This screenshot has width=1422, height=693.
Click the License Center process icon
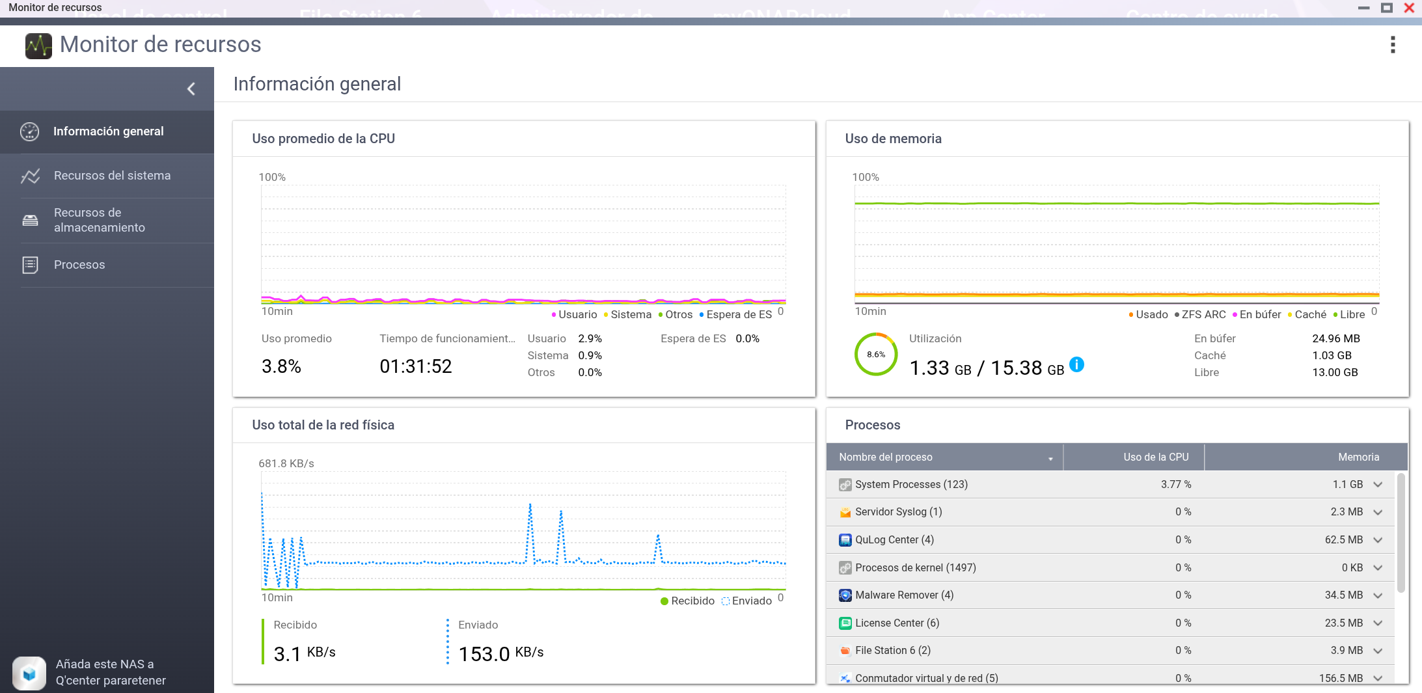coord(845,623)
